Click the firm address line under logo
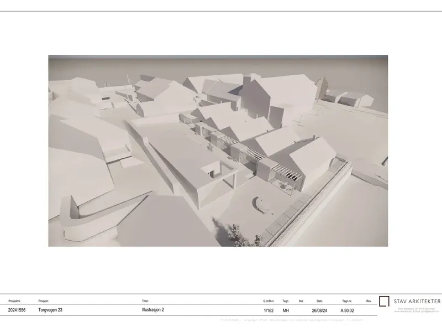The width and height of the screenshot is (442, 332). click(x=417, y=310)
